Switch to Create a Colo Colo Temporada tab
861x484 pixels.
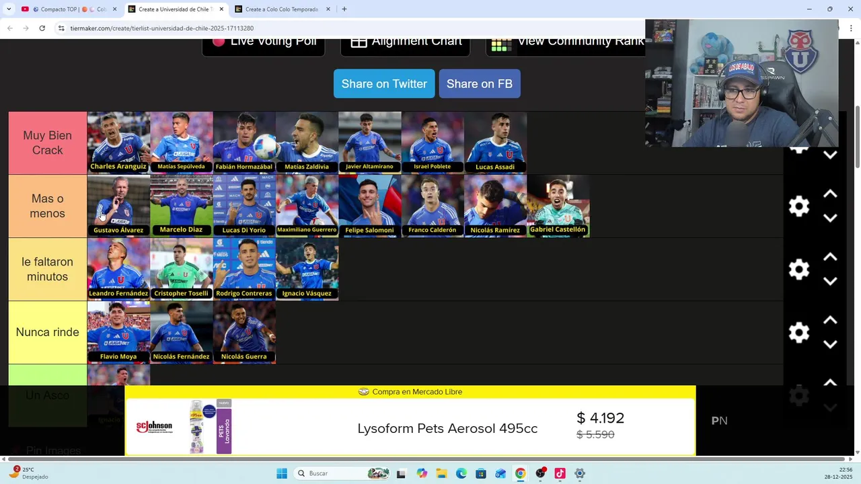click(x=281, y=9)
